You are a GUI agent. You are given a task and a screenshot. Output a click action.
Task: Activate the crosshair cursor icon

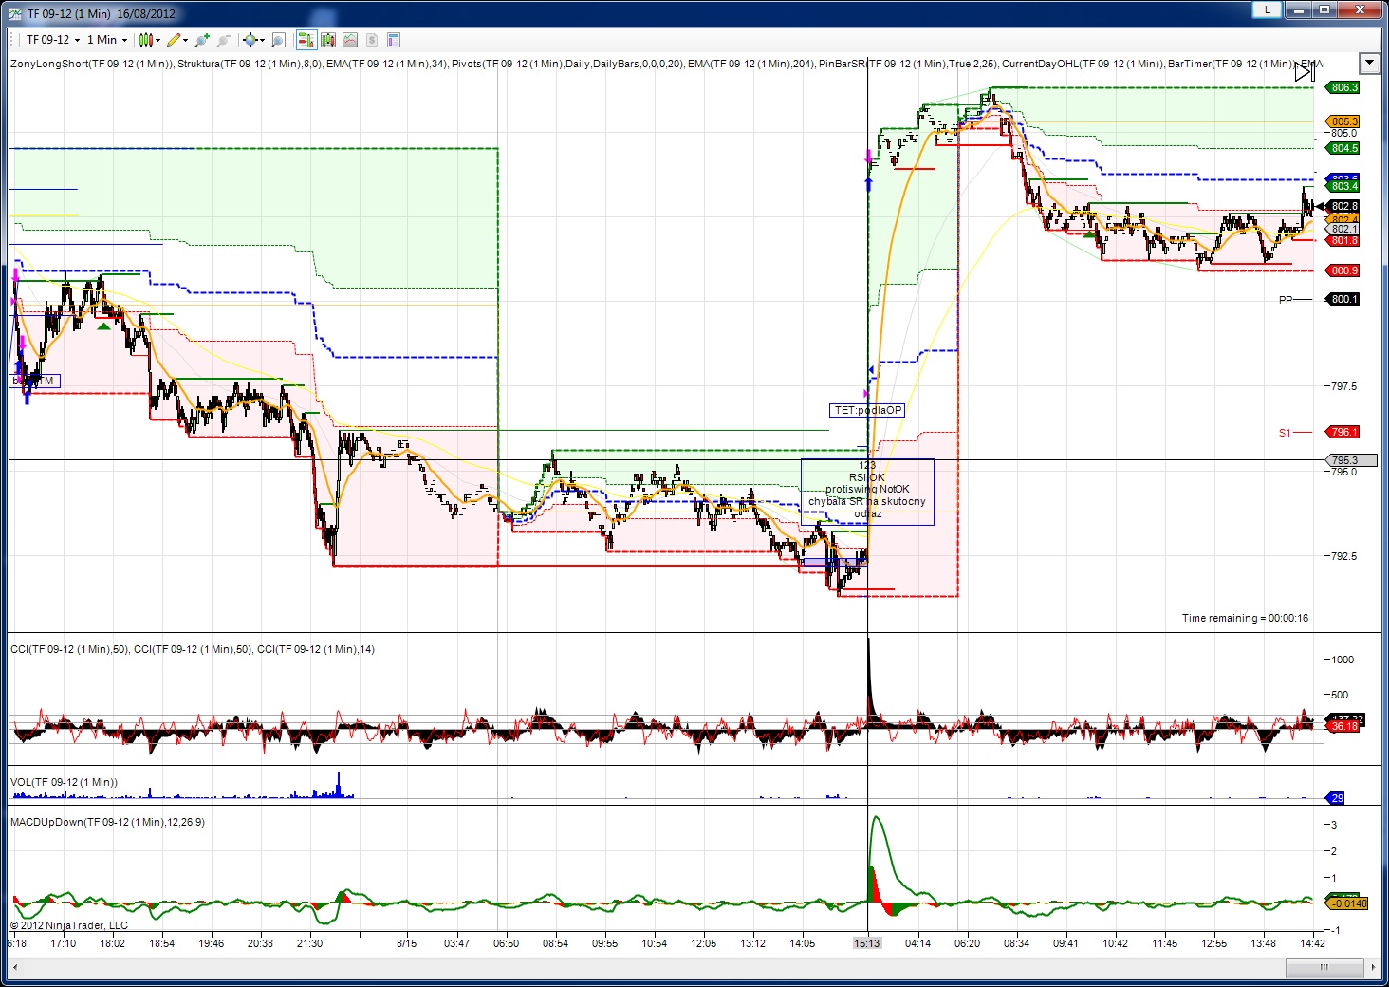(x=250, y=40)
